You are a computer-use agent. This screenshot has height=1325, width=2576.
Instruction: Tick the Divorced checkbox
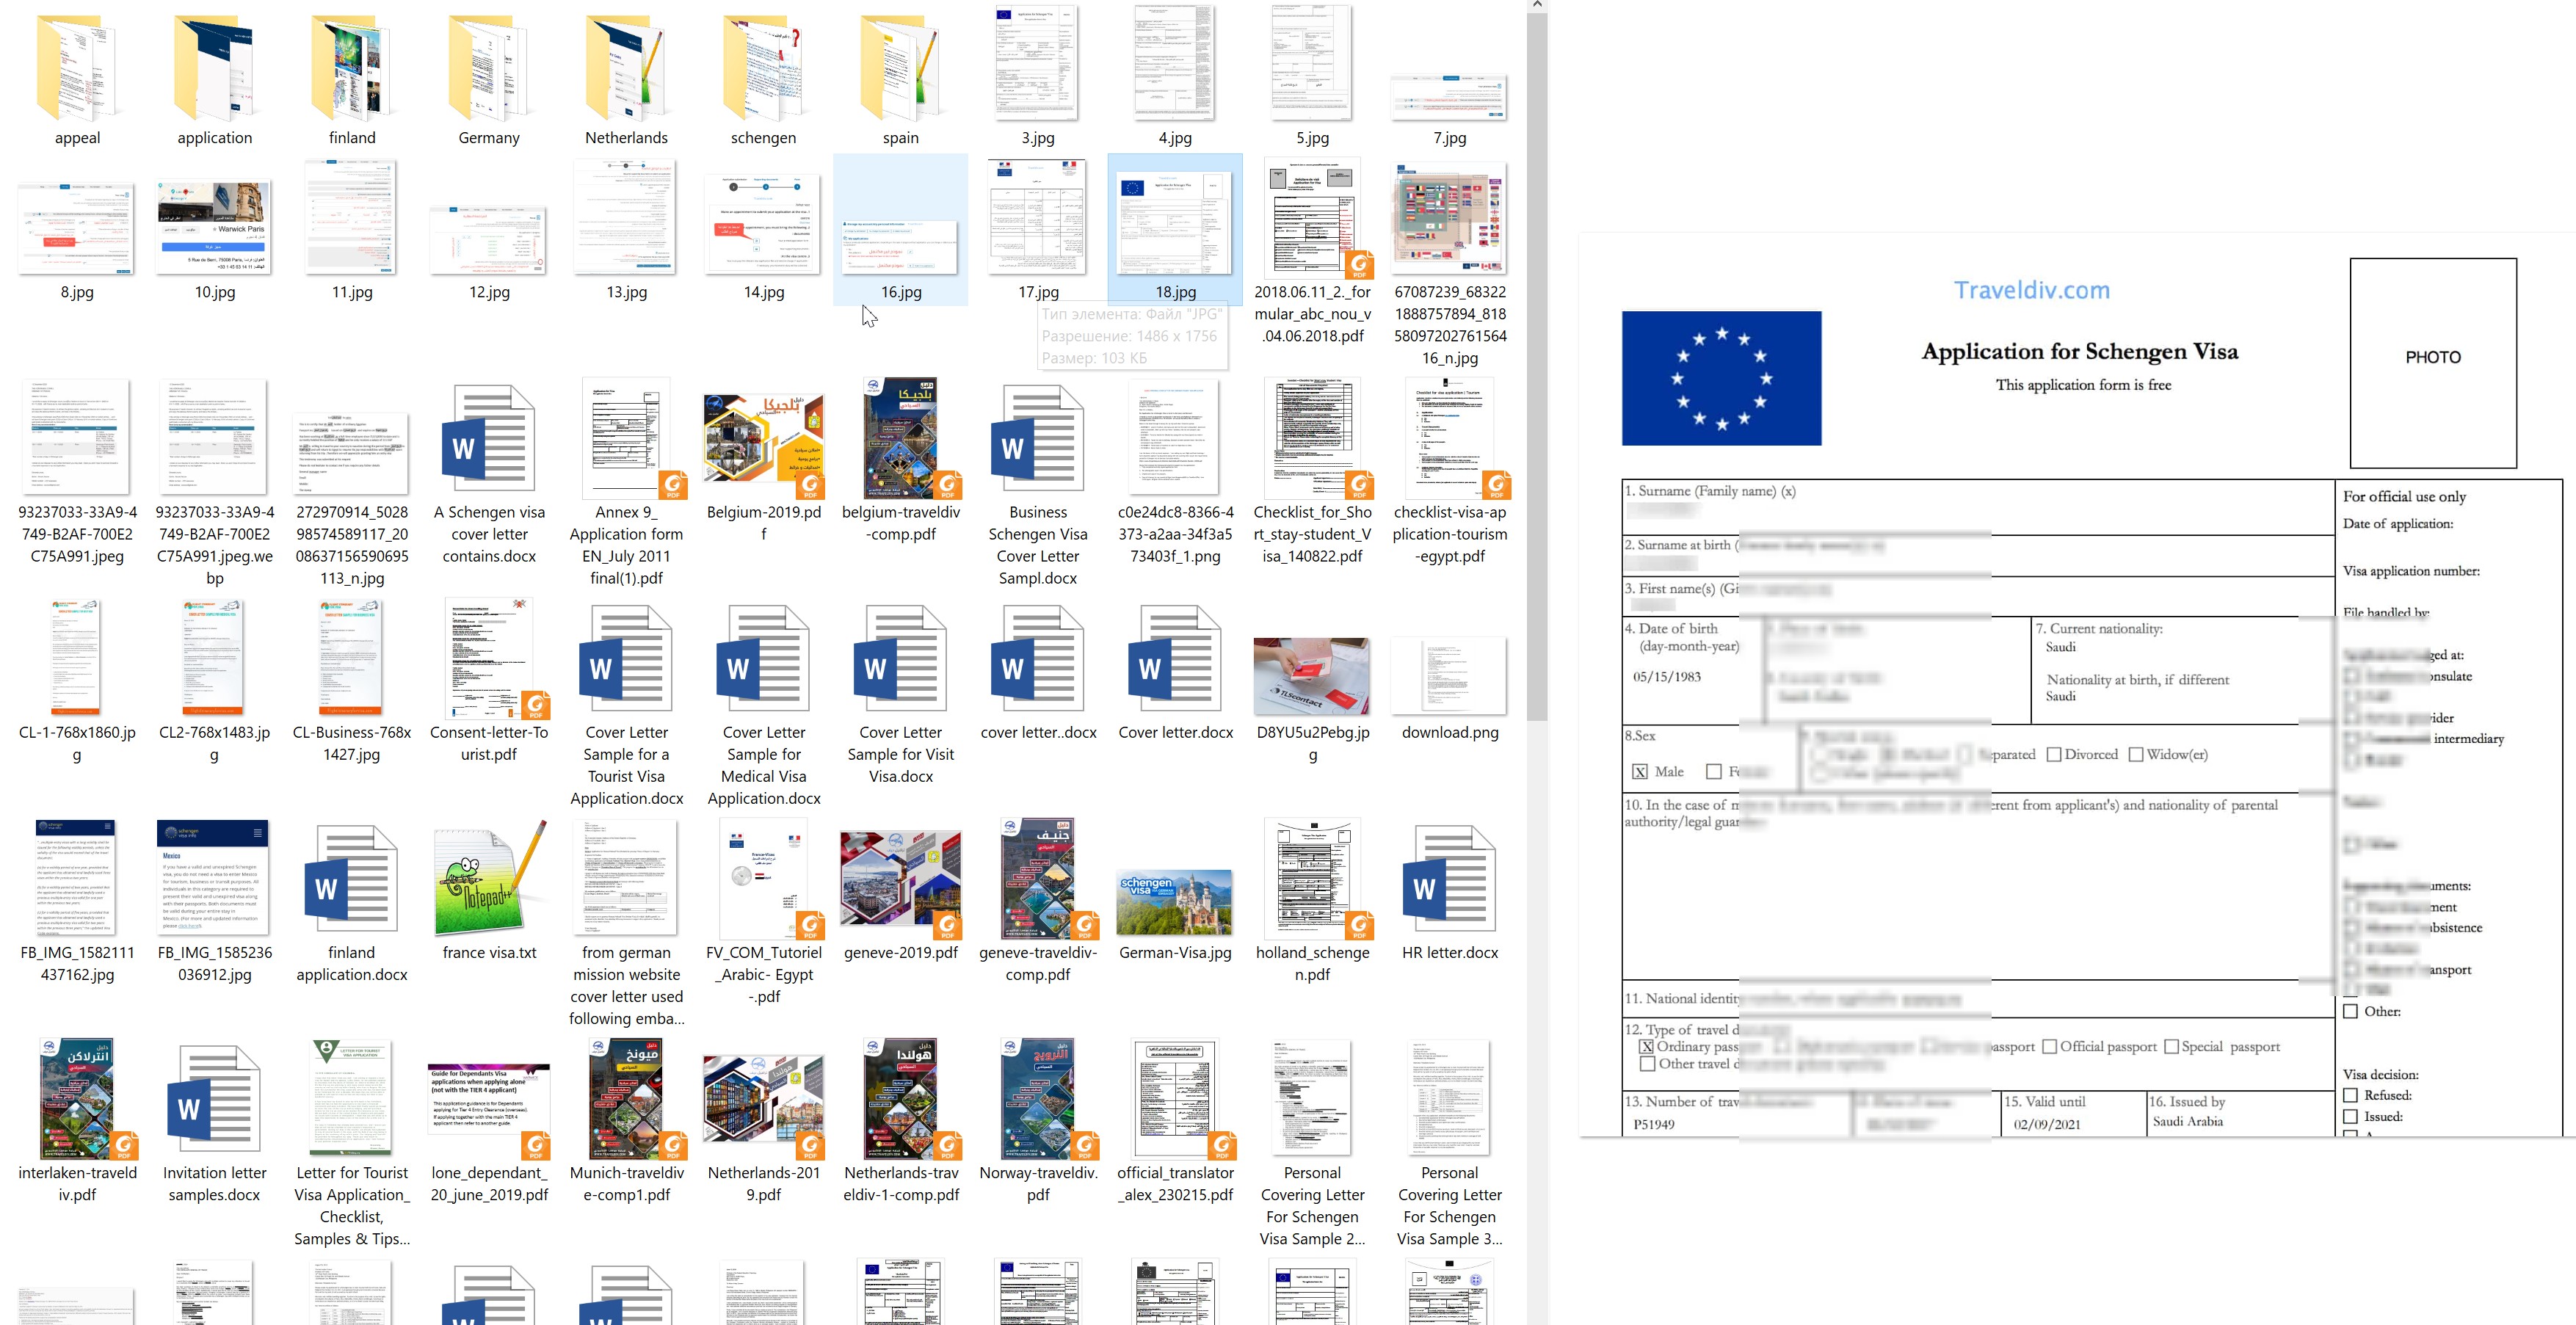coord(2054,755)
